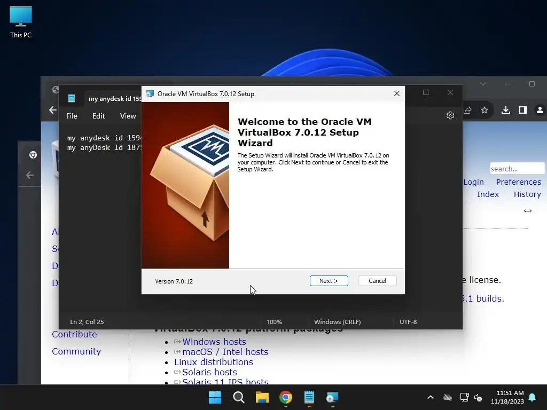Open the clock showing 11:51 AM

point(507,397)
